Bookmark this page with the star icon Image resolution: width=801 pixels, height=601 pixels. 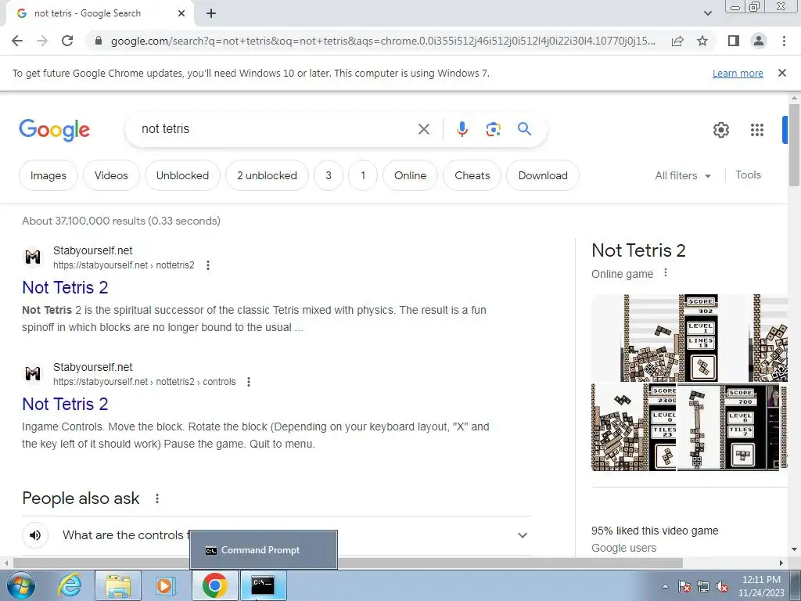point(702,41)
